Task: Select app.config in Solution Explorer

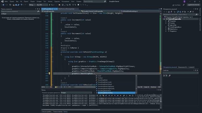Action: click(x=173, y=25)
